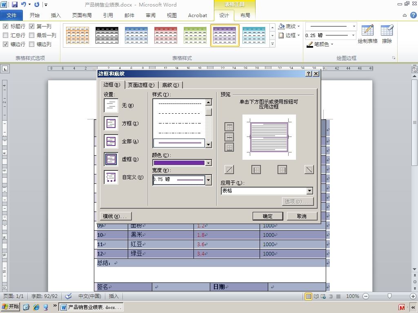Toggle the 镶边行 checkbox

[x=5, y=44]
